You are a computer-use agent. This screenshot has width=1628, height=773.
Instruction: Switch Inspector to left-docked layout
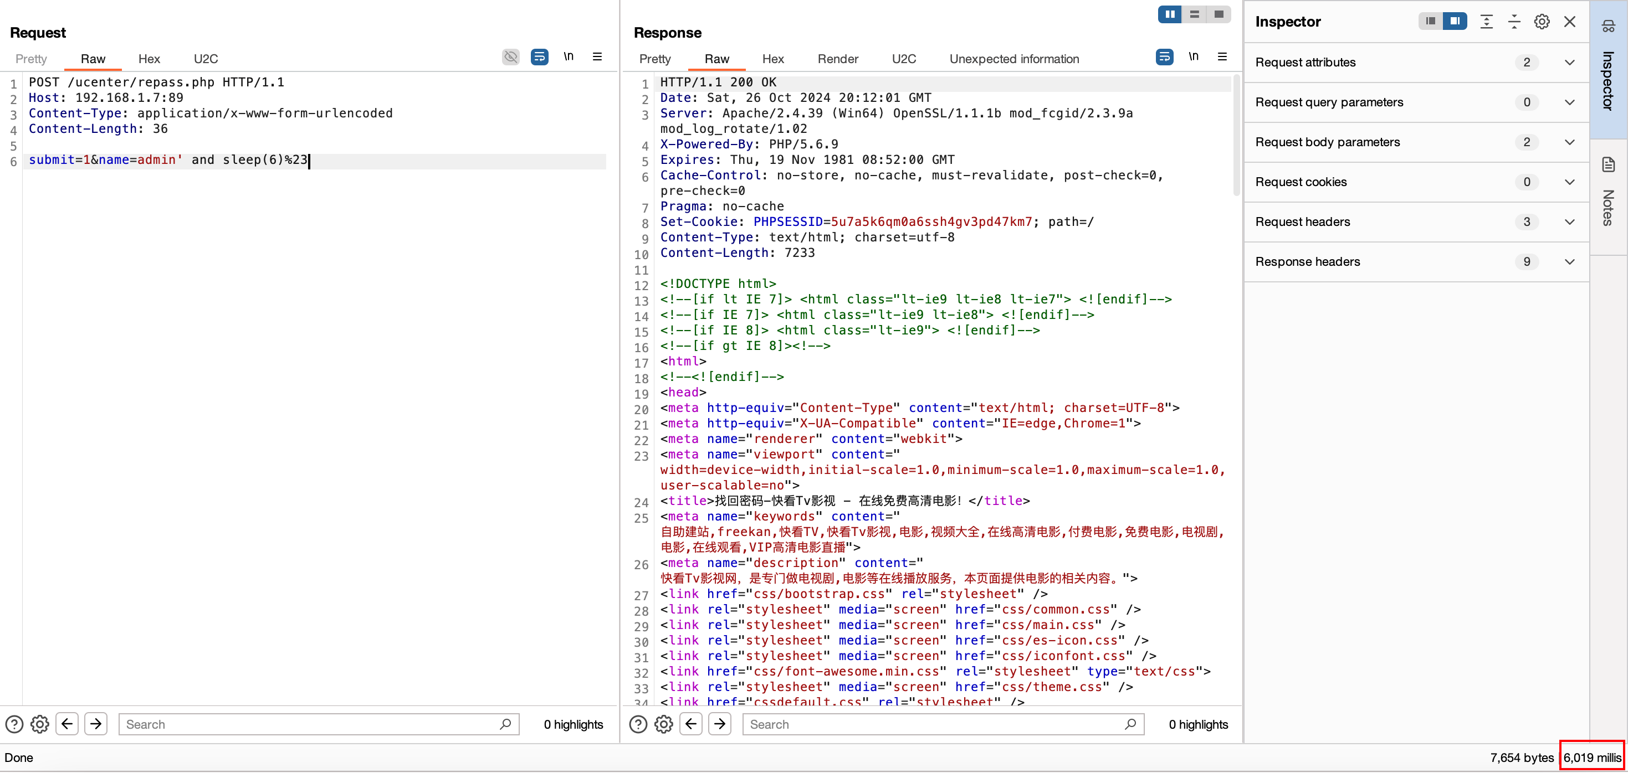coord(1430,22)
